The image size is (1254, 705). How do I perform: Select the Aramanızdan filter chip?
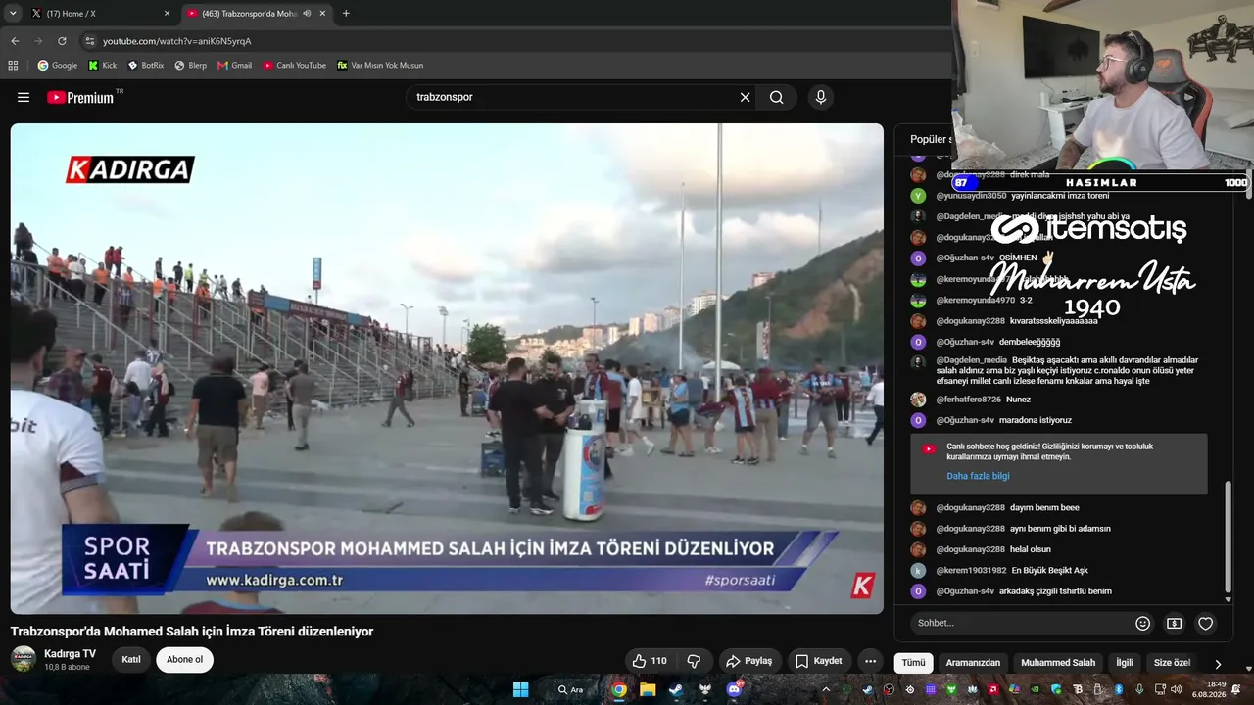pyautogui.click(x=973, y=663)
